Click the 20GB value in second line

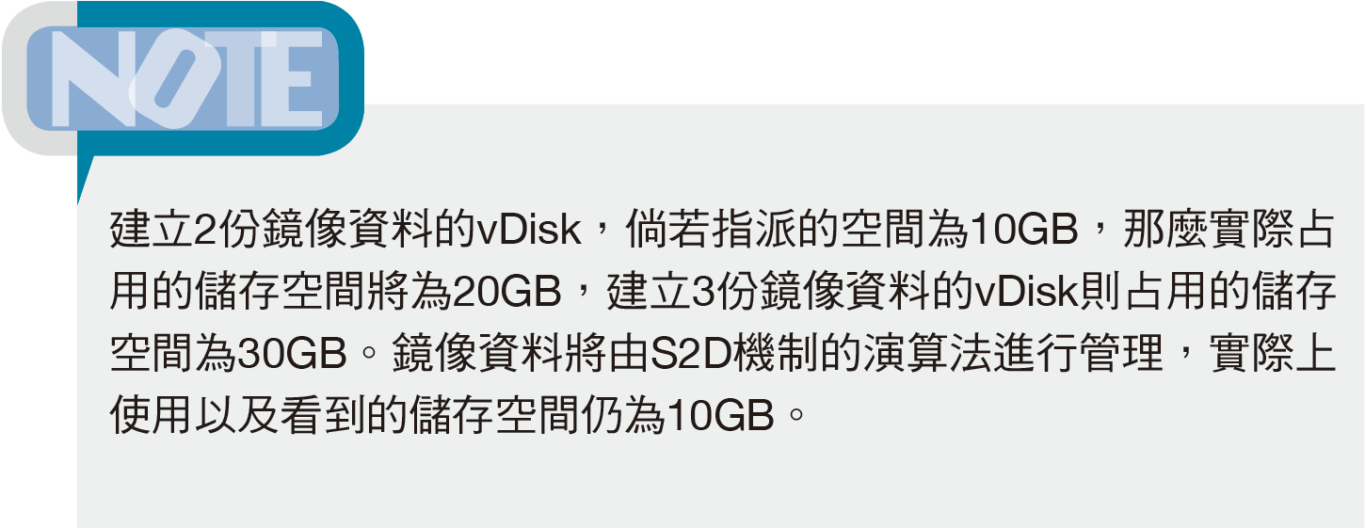pos(507,293)
